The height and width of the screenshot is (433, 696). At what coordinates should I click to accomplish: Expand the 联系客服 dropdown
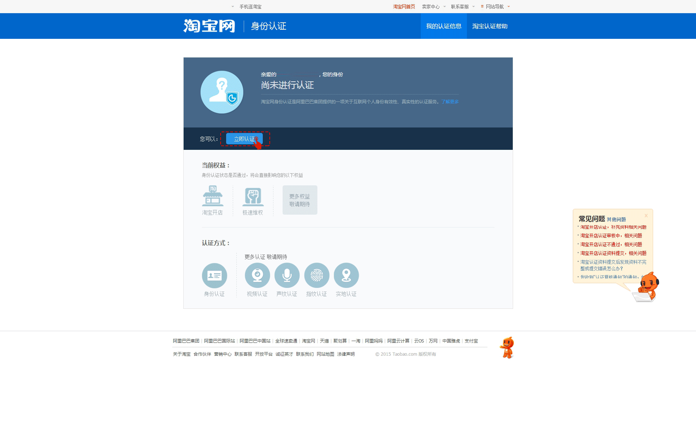[473, 7]
